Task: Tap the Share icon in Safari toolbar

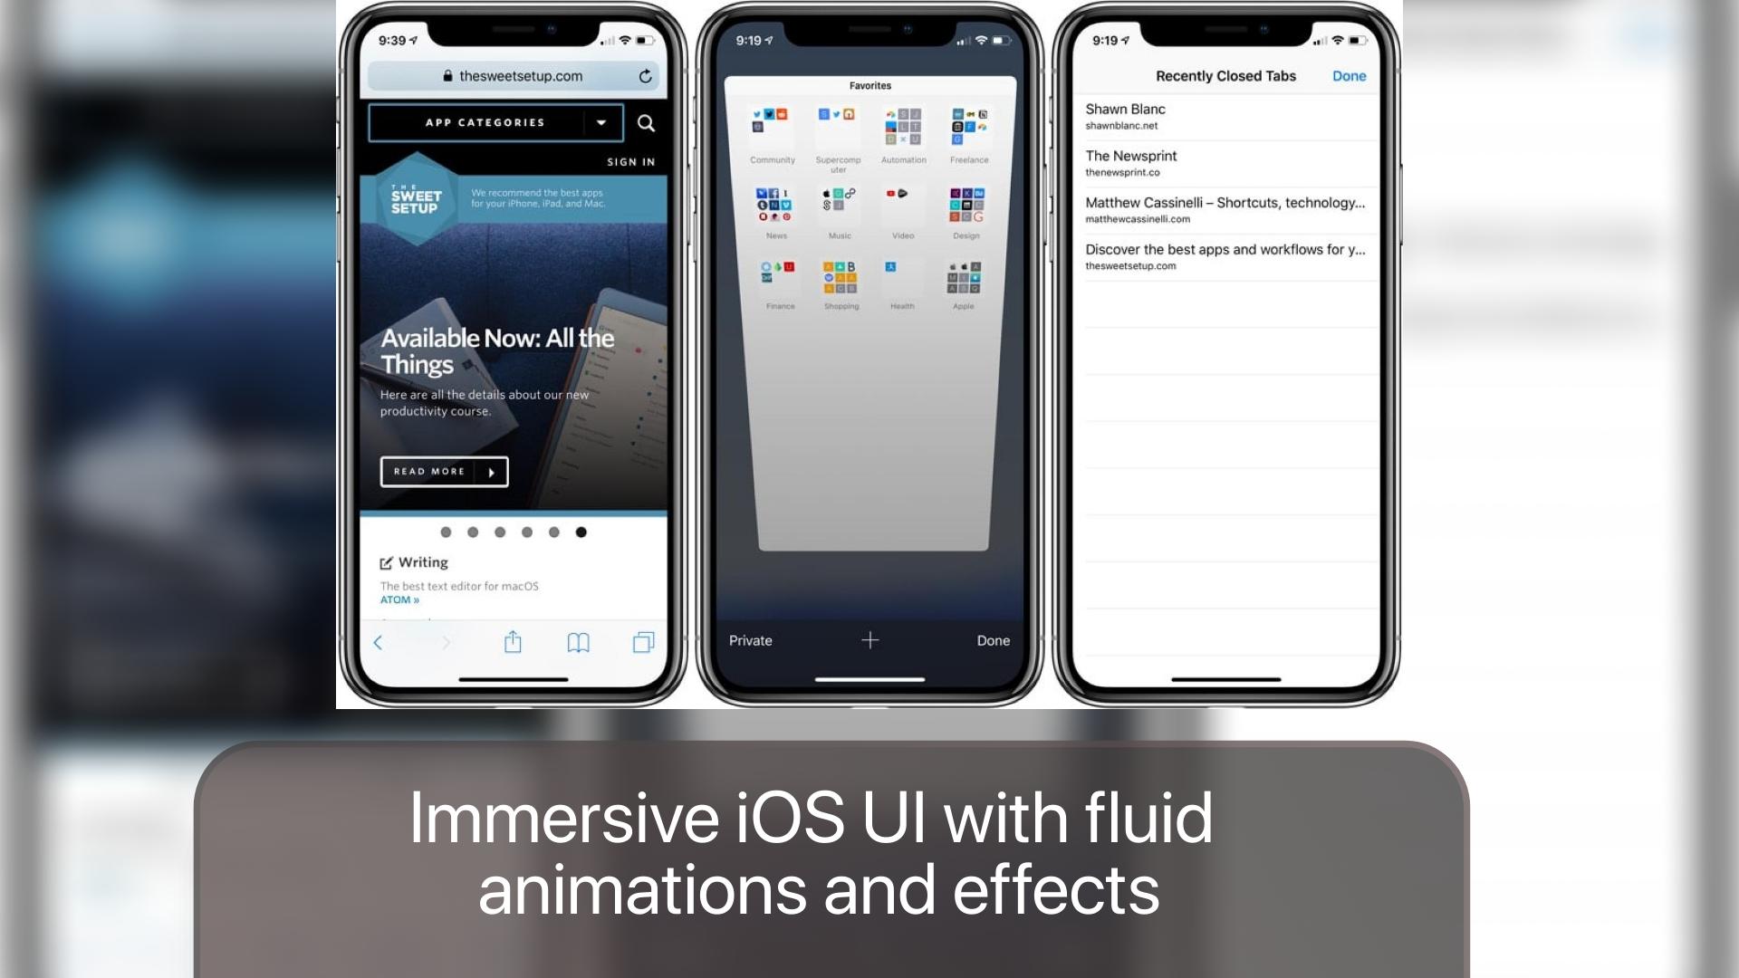Action: [511, 642]
